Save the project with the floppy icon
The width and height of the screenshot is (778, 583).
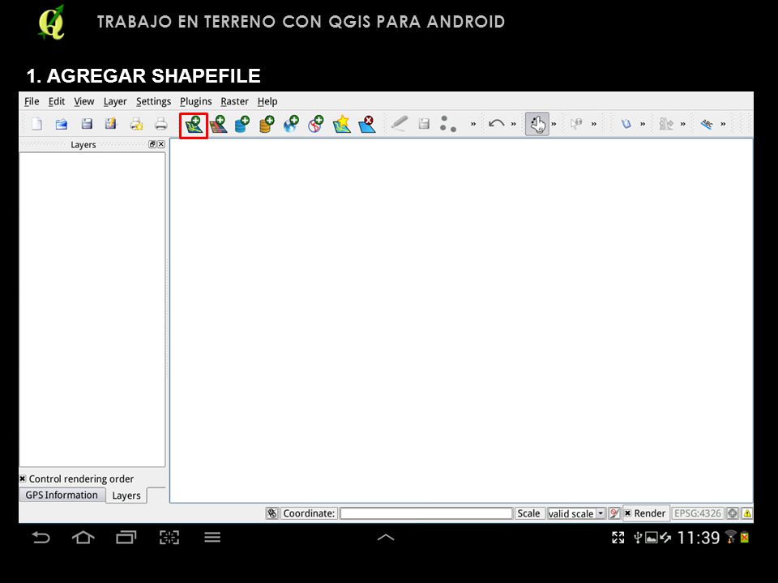coord(87,123)
